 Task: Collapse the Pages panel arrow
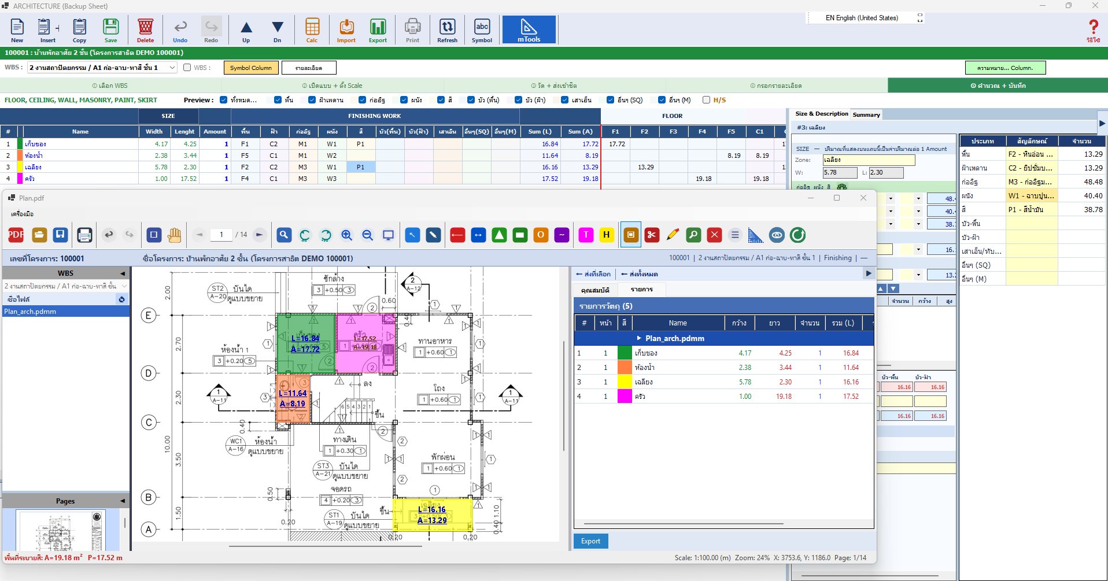click(x=122, y=501)
